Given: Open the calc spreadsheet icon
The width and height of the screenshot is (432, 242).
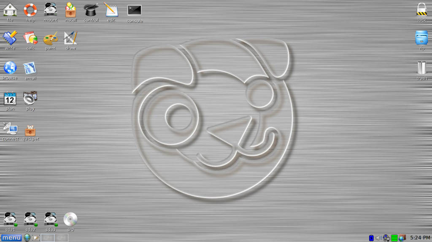Looking at the screenshot, I should coord(30,38).
